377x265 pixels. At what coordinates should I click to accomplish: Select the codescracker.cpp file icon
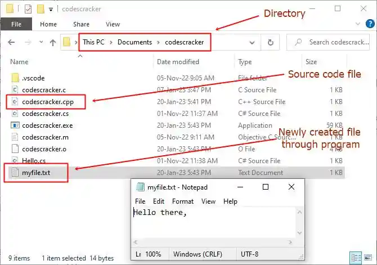15,102
